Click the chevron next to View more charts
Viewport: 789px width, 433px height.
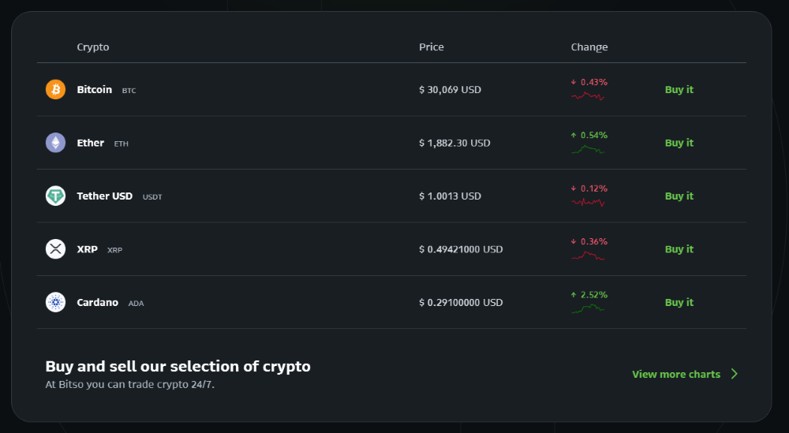click(735, 374)
